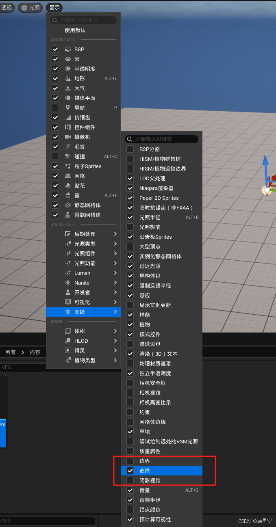Click the landscape icon beside 地形
Viewport: 276px width, 527px height.
click(68, 78)
